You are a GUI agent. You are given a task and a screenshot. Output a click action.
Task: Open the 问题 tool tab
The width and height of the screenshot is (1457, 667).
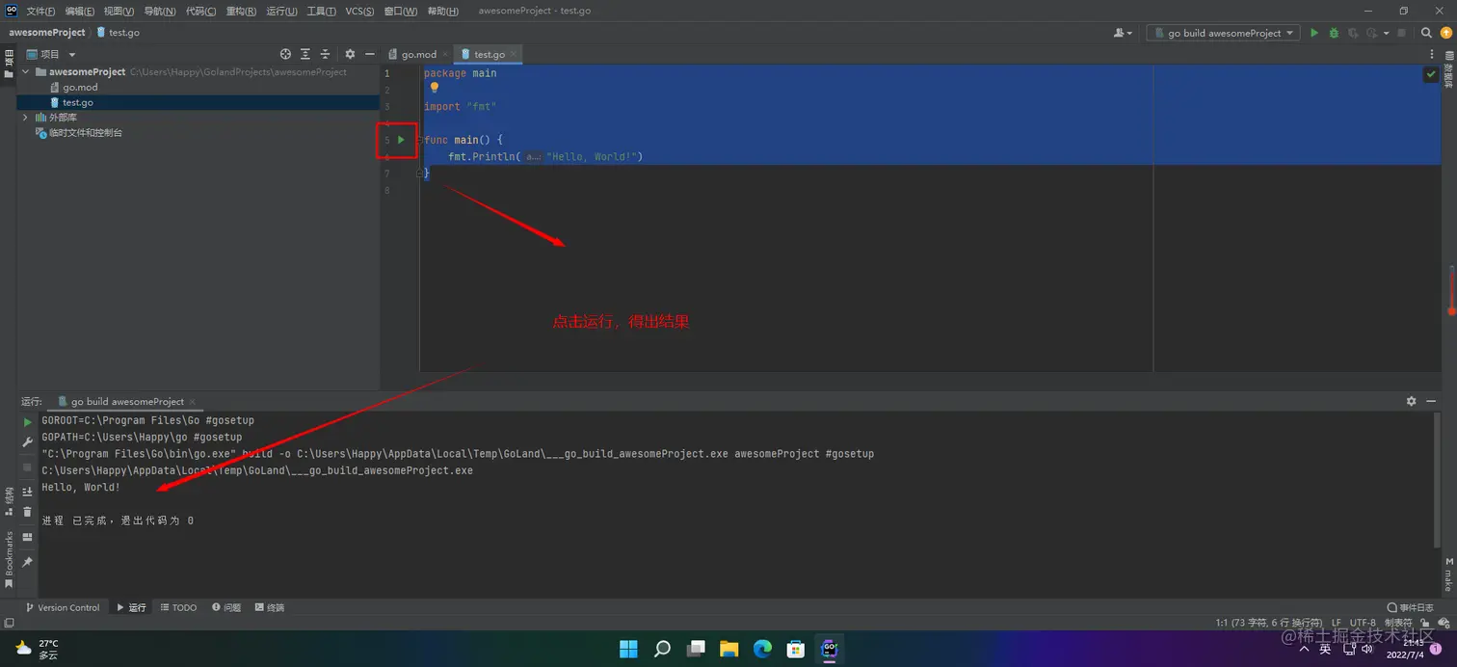coord(226,607)
